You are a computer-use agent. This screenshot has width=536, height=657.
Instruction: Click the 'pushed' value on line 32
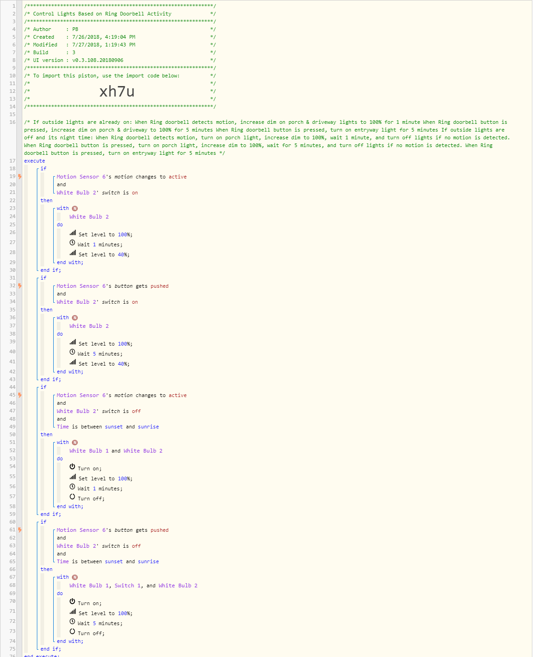click(160, 286)
